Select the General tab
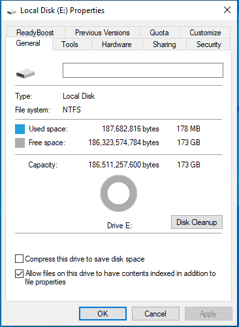This screenshot has width=239, height=327. pos(28,43)
